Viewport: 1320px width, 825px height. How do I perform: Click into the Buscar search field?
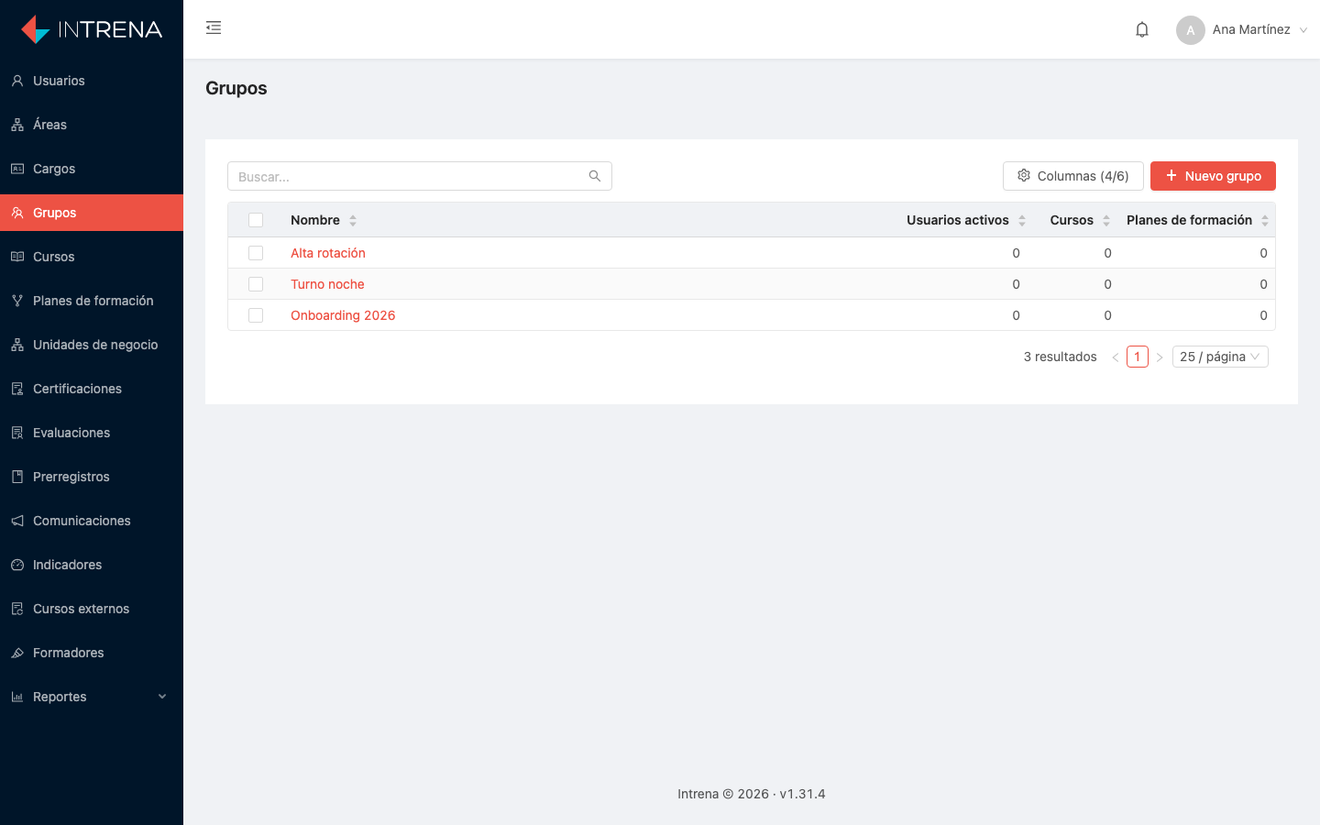[x=420, y=176]
